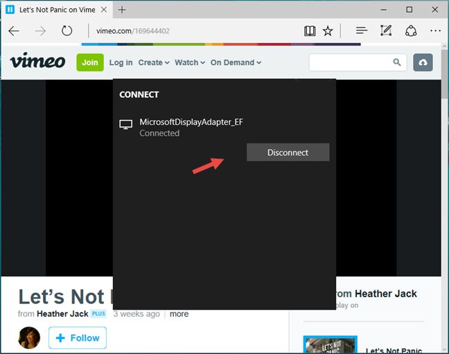
Task: Open Heather Jack profile link under title
Action: [62, 314]
